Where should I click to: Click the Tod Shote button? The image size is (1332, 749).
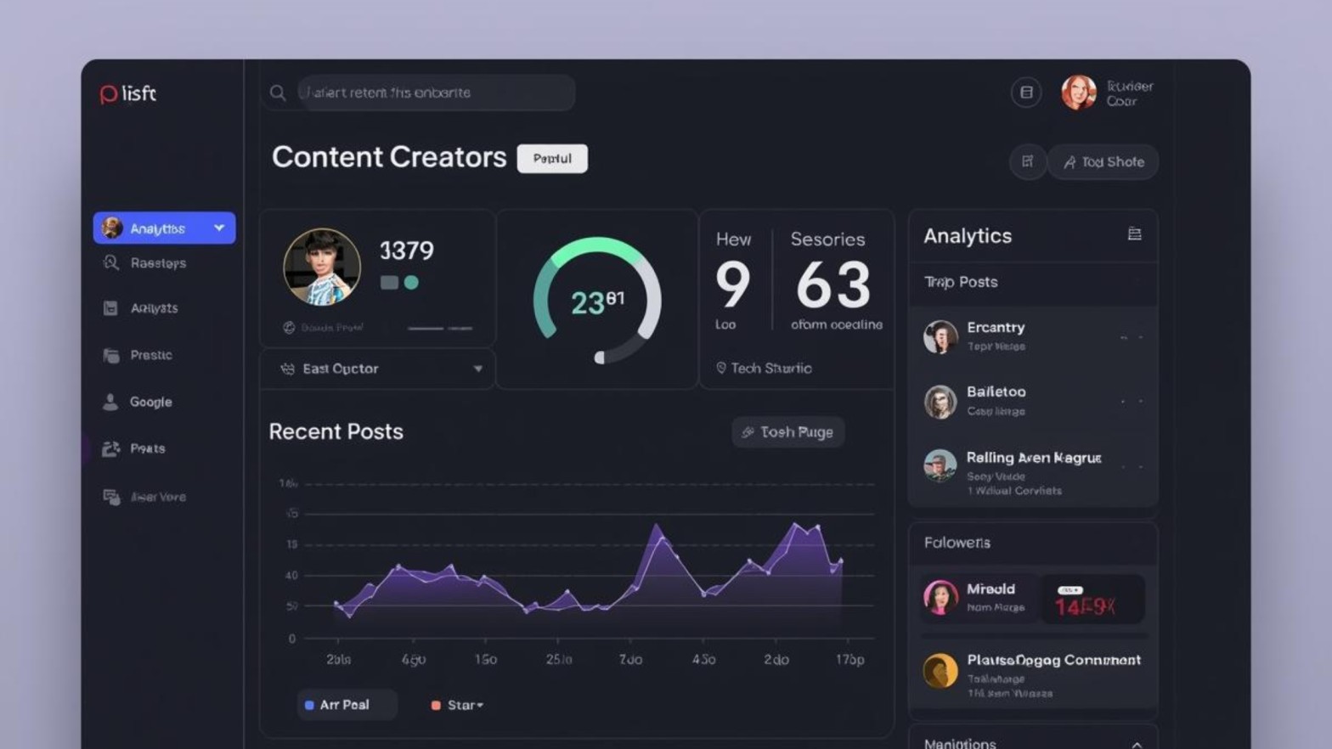[x=1103, y=161]
